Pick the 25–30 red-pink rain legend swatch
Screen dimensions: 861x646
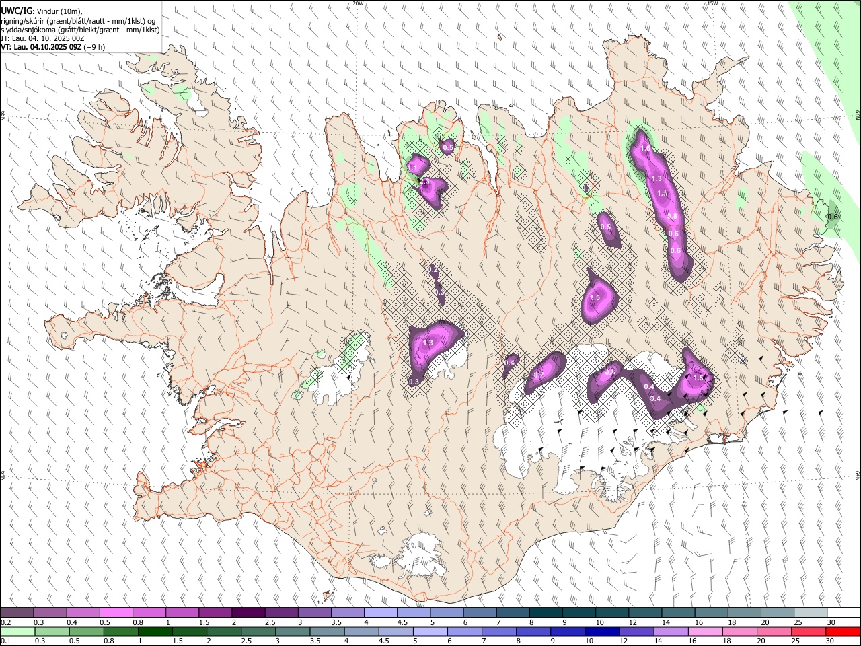click(809, 631)
